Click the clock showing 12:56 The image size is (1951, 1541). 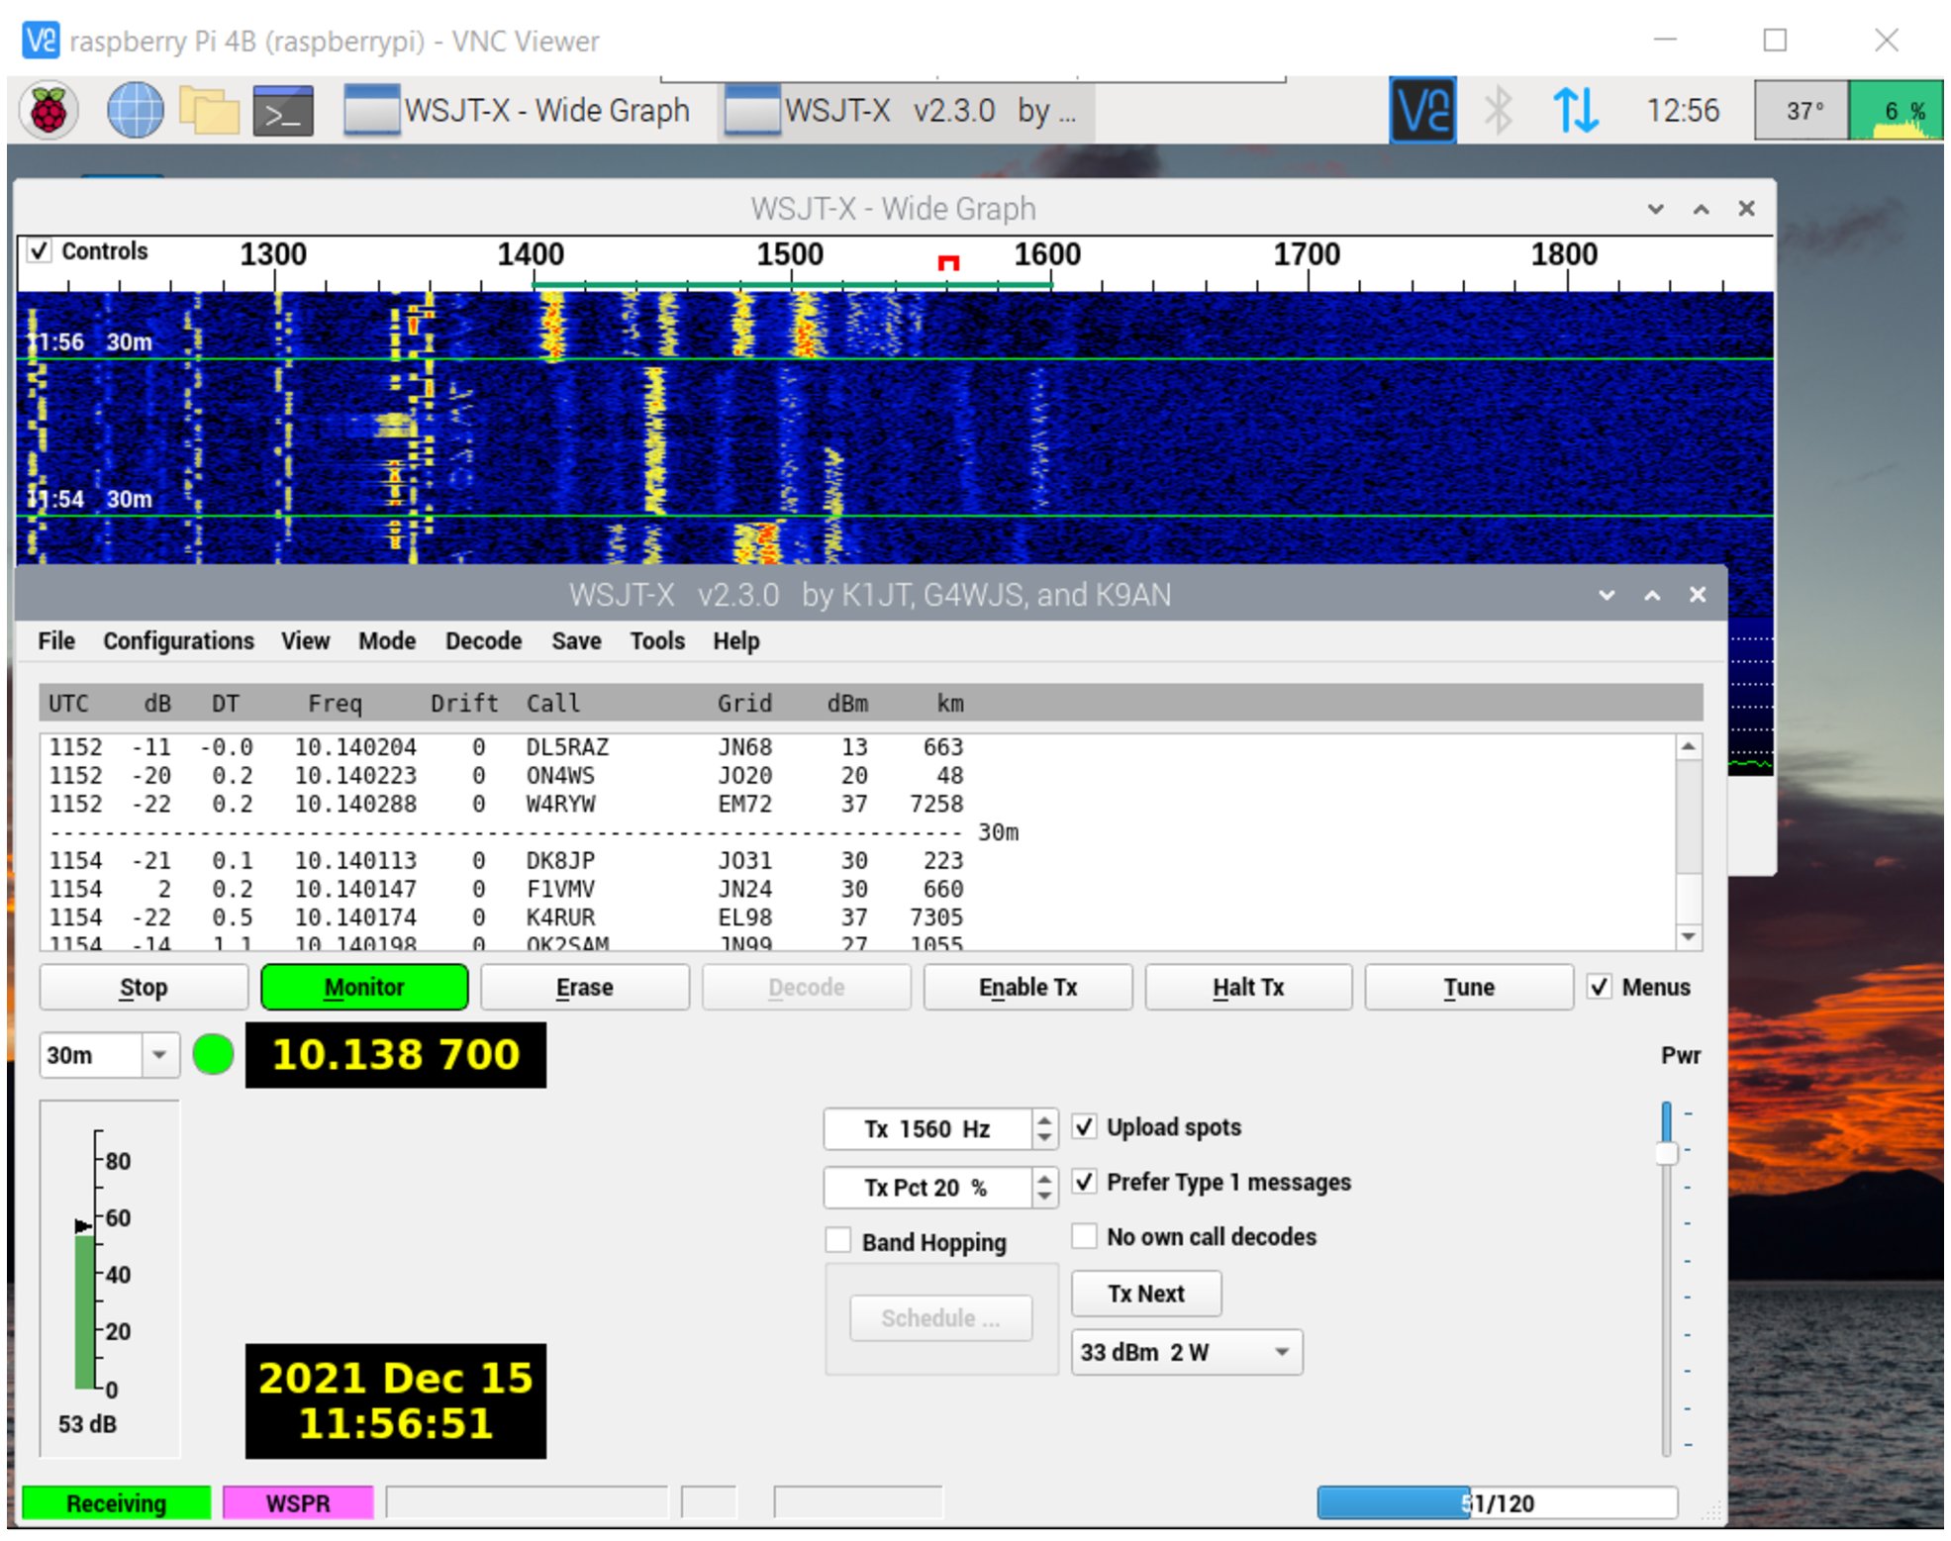click(x=1683, y=110)
